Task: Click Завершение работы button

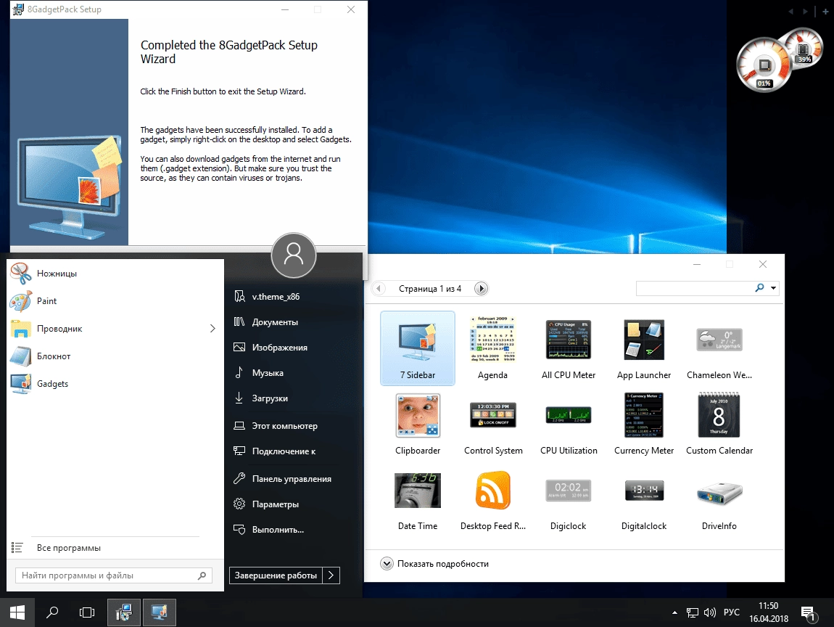Action: [276, 575]
